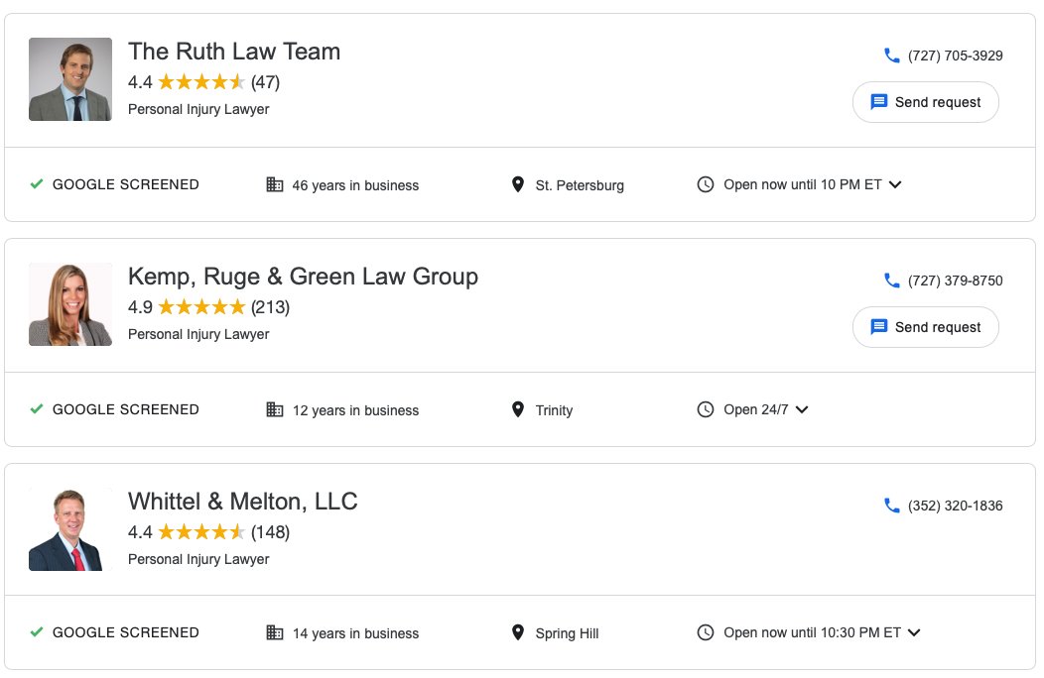Image resolution: width=1044 pixels, height=678 pixels.
Task: Click the 14 years in business text
Action: pyautogui.click(x=355, y=633)
